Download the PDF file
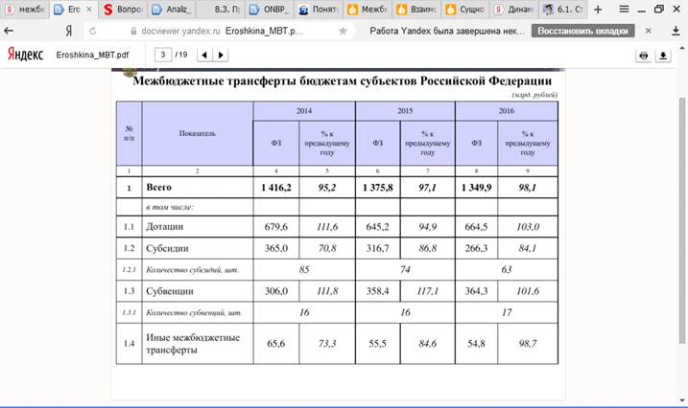 tap(663, 56)
